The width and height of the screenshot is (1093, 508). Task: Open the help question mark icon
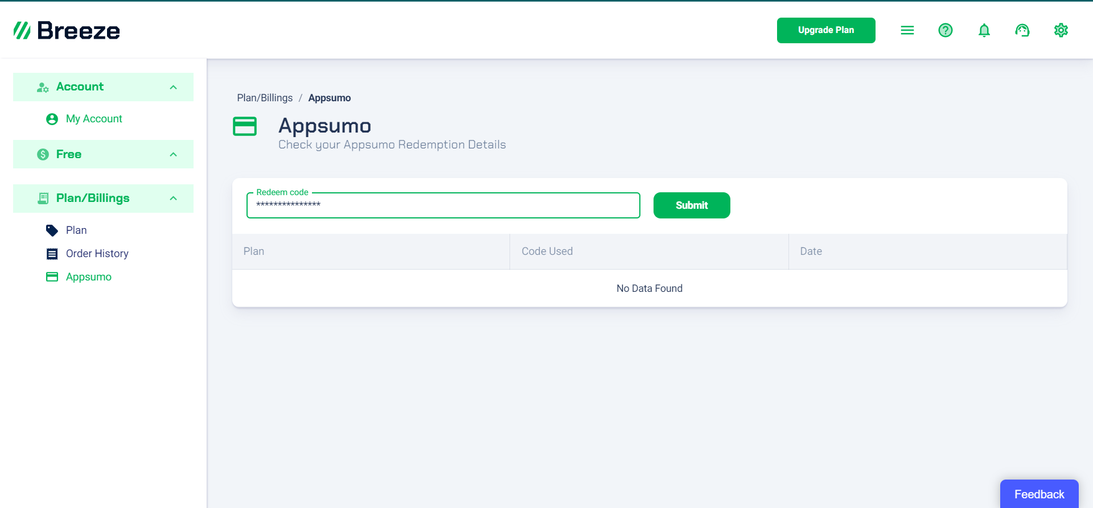(946, 30)
